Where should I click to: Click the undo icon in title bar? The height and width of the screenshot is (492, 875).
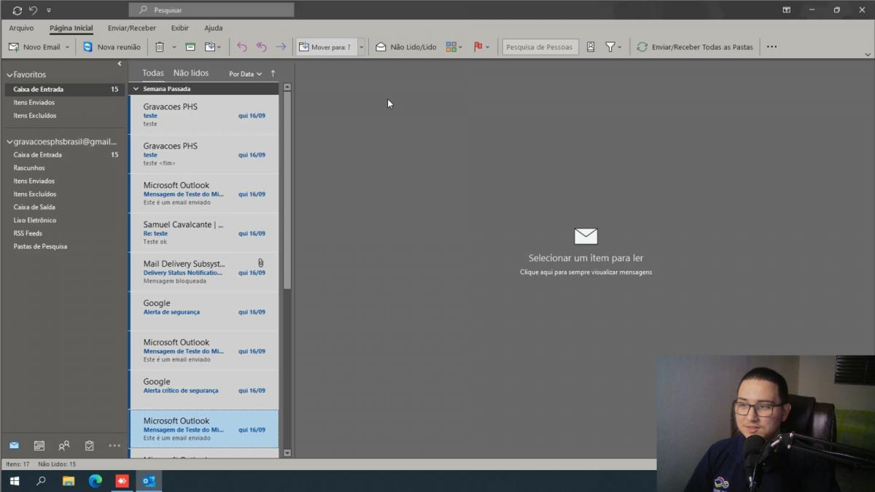pos(33,10)
